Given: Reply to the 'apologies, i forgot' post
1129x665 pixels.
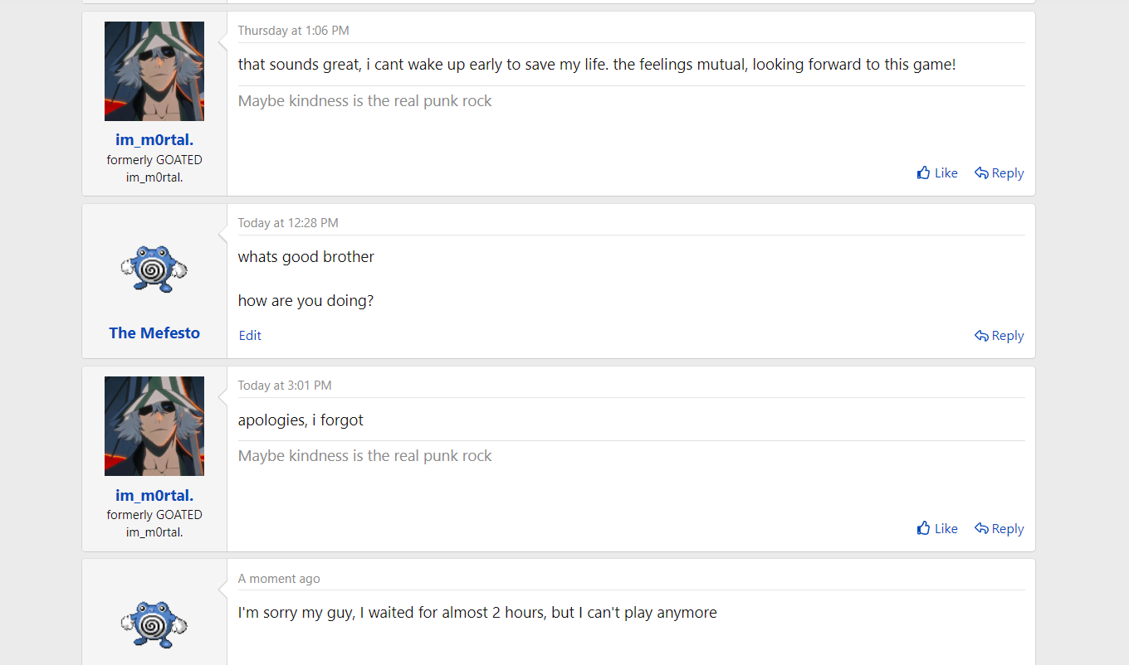Looking at the screenshot, I should click(999, 529).
